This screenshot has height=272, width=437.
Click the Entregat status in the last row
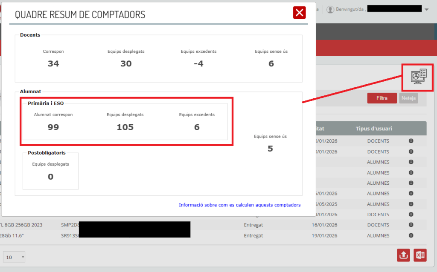click(253, 235)
